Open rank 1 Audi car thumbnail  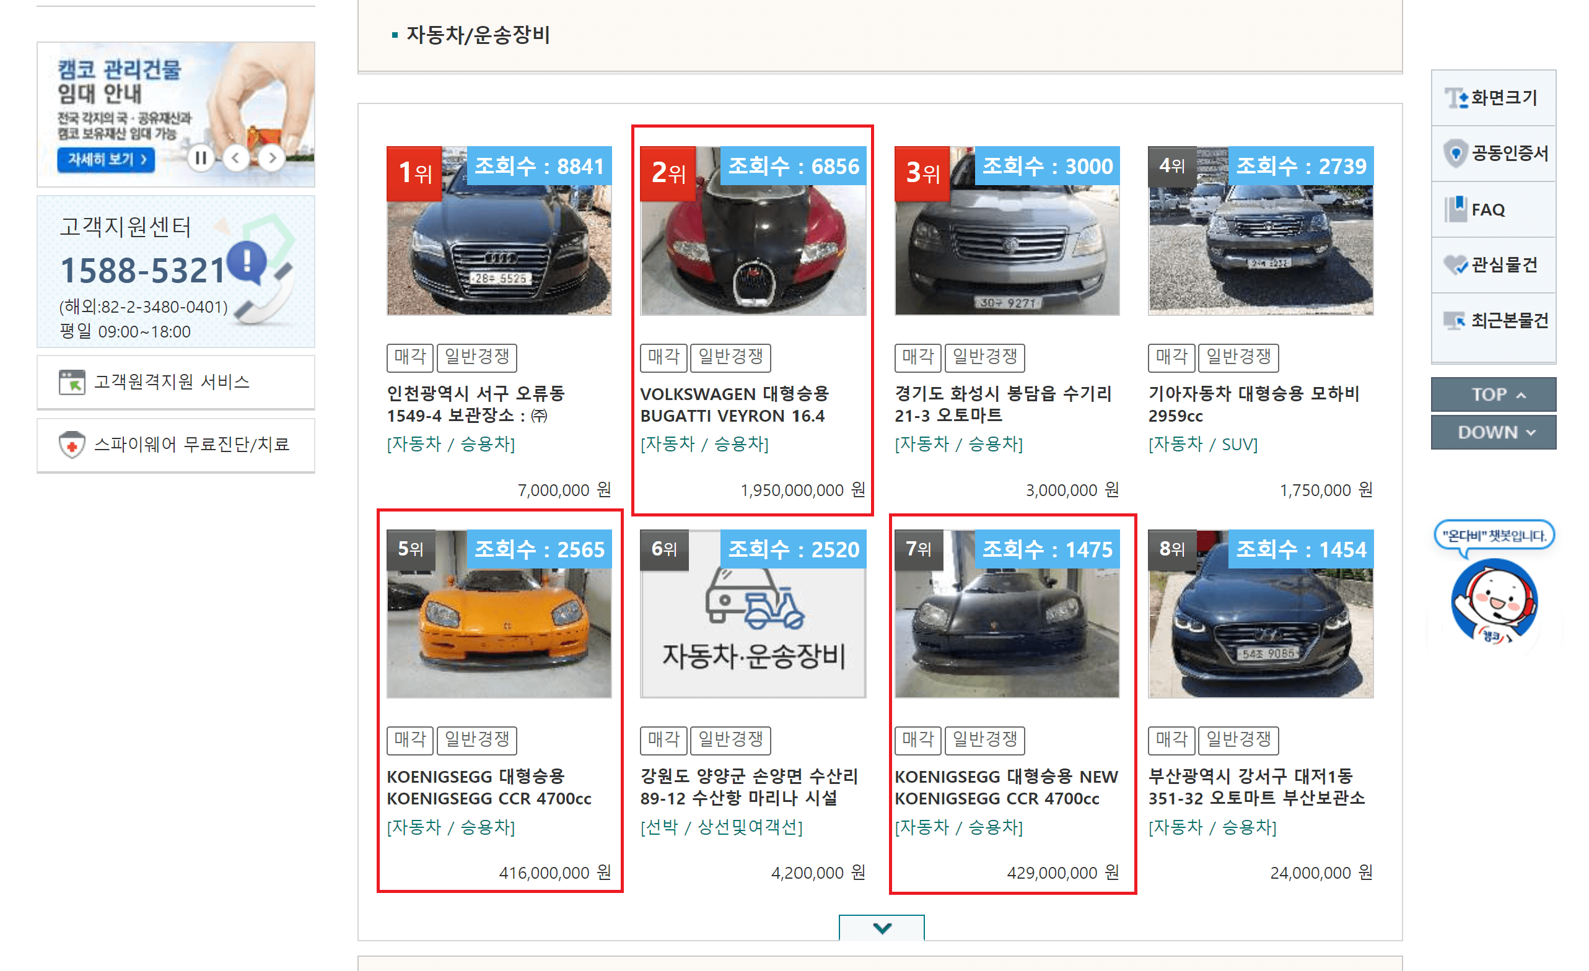click(499, 231)
